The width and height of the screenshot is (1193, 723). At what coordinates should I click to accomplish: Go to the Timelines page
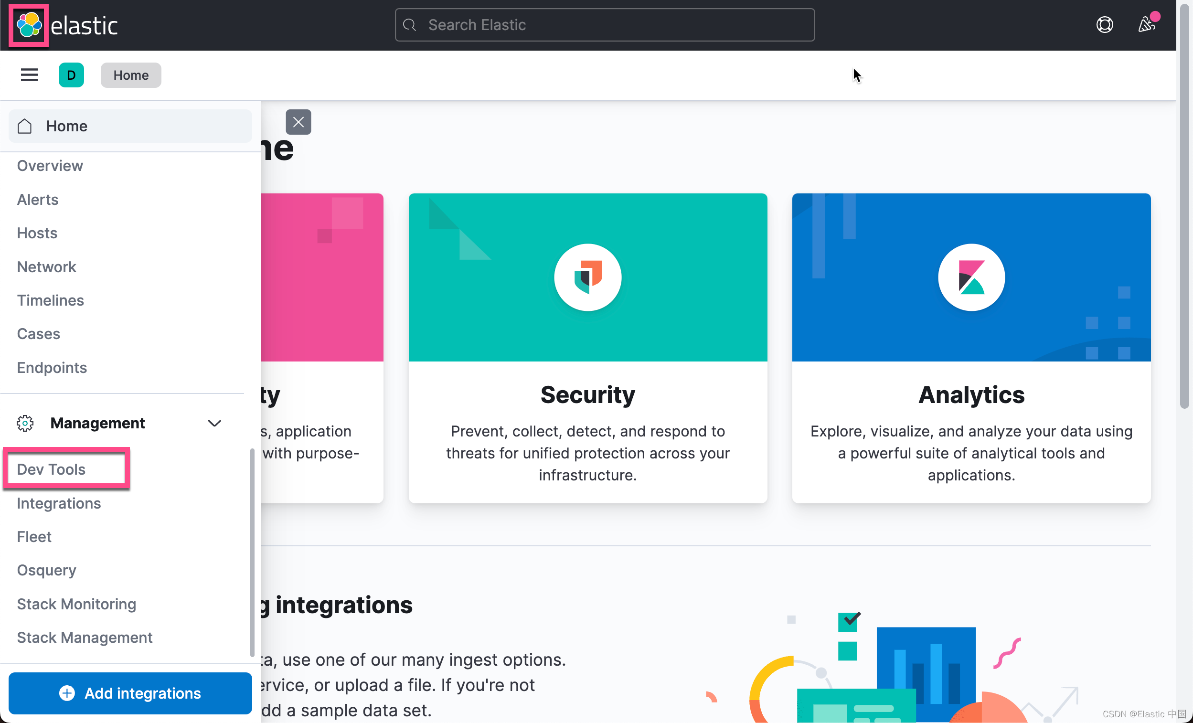pos(50,300)
